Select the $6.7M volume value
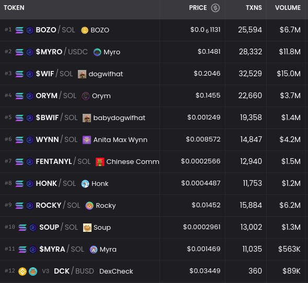308x283 pixels. coord(290,30)
